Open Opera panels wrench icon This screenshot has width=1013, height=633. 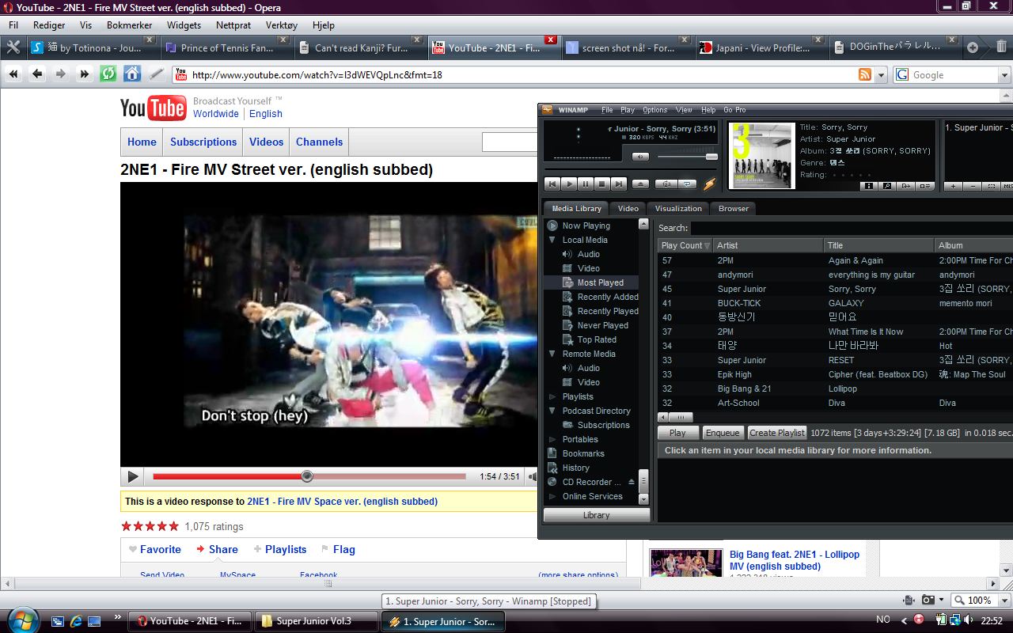tap(13, 47)
